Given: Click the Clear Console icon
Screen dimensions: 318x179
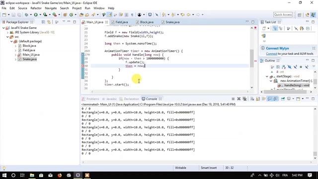Looking at the screenshot, I should [x=252, y=99].
